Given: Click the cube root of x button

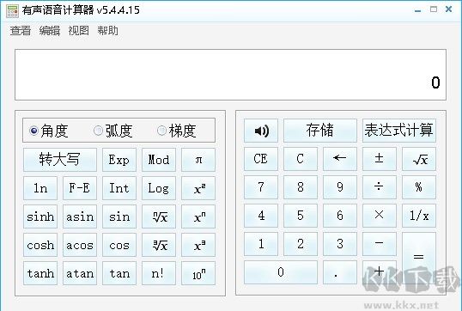Looking at the screenshot, I should [x=159, y=245].
